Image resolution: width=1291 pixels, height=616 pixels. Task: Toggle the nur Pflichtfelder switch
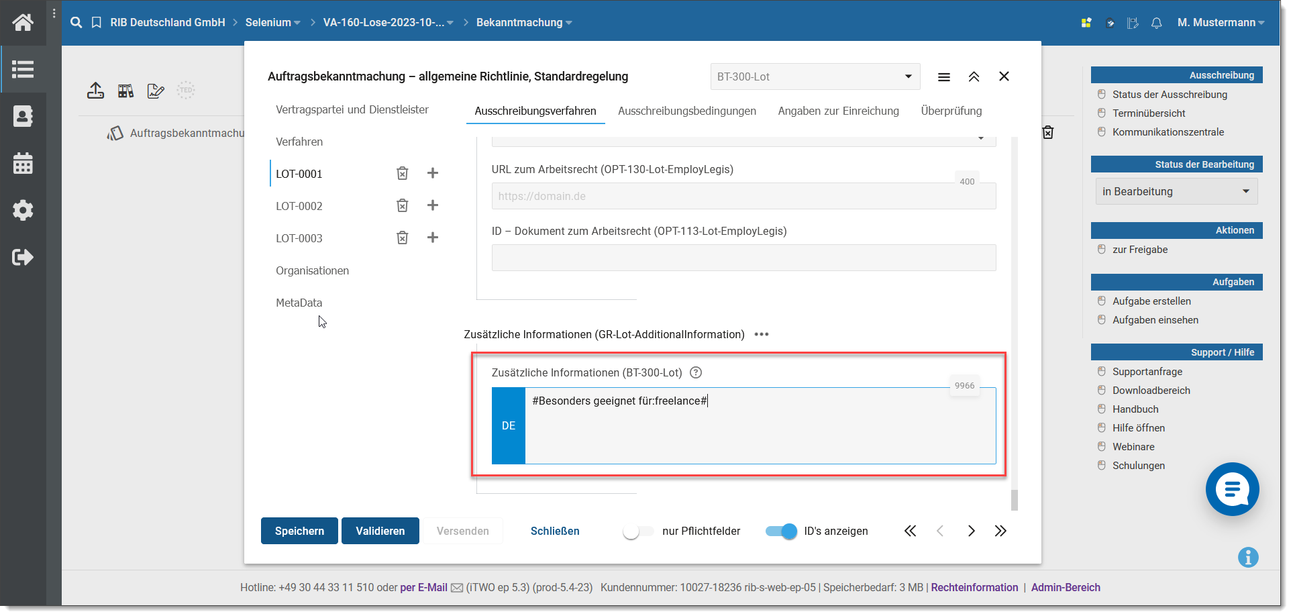tap(638, 531)
